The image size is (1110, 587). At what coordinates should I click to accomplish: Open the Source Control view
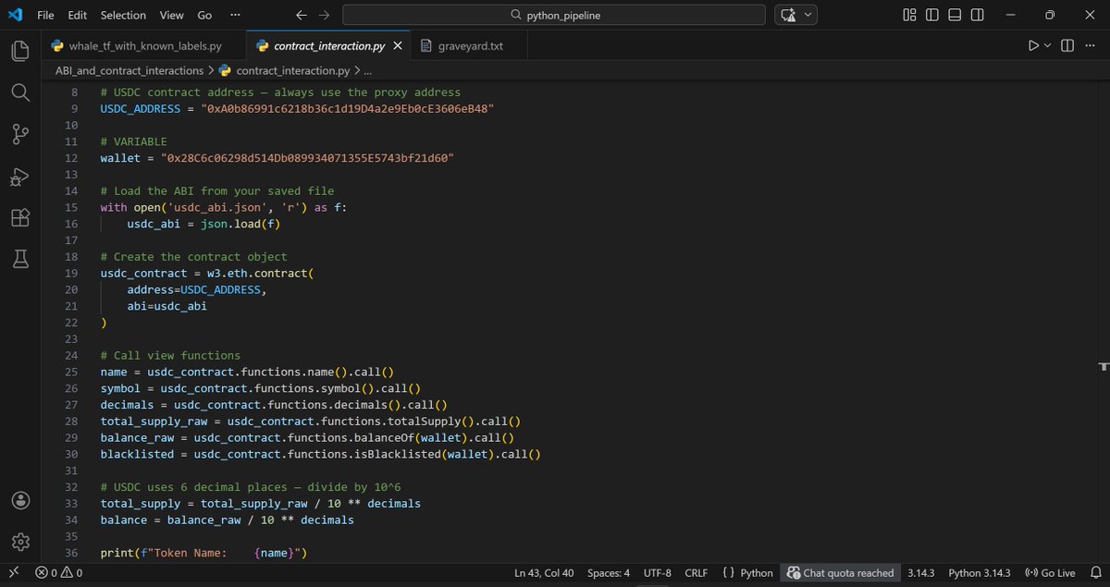20,134
